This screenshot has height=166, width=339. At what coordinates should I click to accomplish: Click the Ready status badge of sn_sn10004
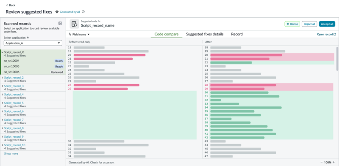[x=59, y=61]
